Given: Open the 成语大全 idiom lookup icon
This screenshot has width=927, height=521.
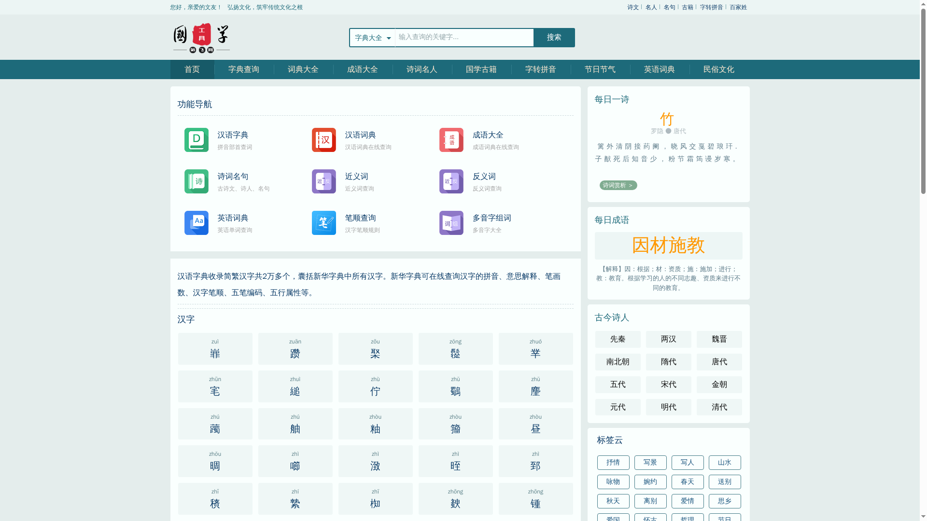Looking at the screenshot, I should point(451,140).
